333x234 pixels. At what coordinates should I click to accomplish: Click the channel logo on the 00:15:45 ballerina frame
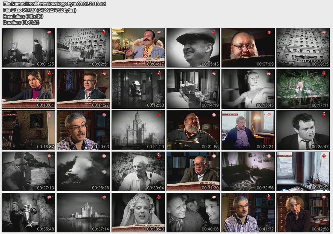pyautogui.click(x=269, y=73)
